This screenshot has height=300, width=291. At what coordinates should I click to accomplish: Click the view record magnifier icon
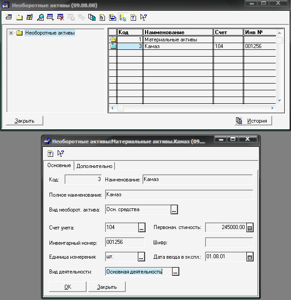(x=40, y=18)
